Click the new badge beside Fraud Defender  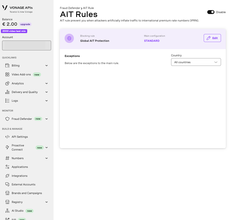pos(38,119)
